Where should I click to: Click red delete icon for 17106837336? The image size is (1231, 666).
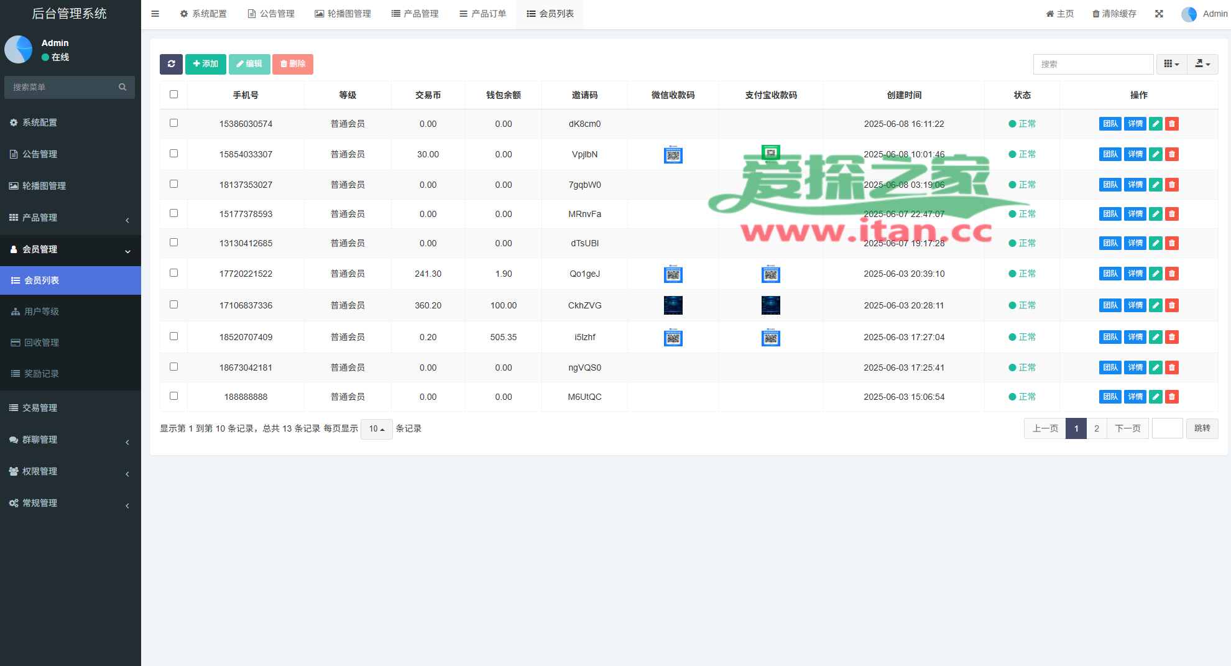tap(1171, 305)
